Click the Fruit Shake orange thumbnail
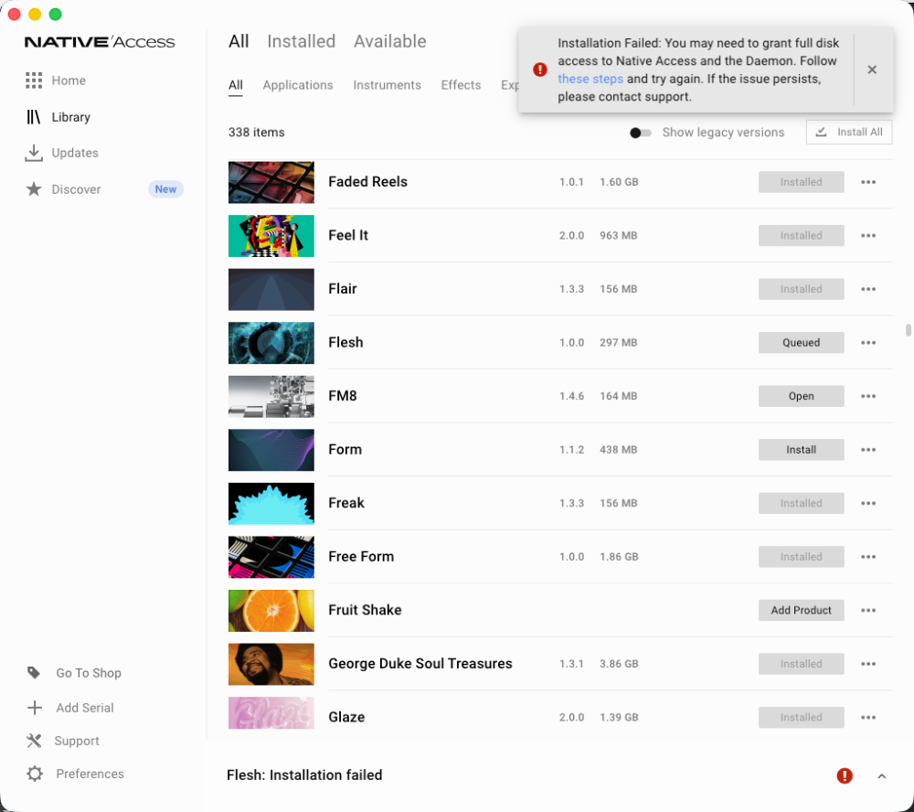Screen dimensions: 914x812 (x=271, y=610)
